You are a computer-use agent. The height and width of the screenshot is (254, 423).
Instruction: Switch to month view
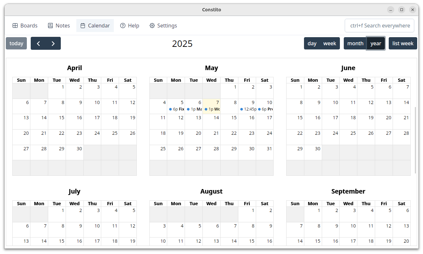[x=355, y=43]
